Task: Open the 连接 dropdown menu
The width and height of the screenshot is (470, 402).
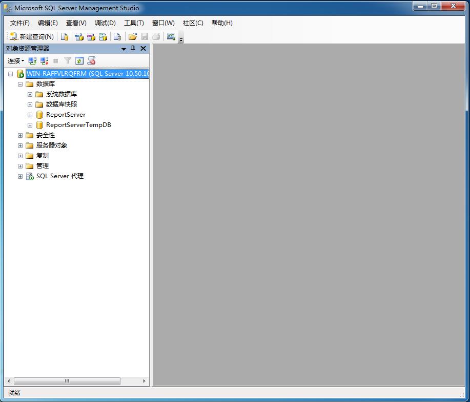Action: [15, 60]
